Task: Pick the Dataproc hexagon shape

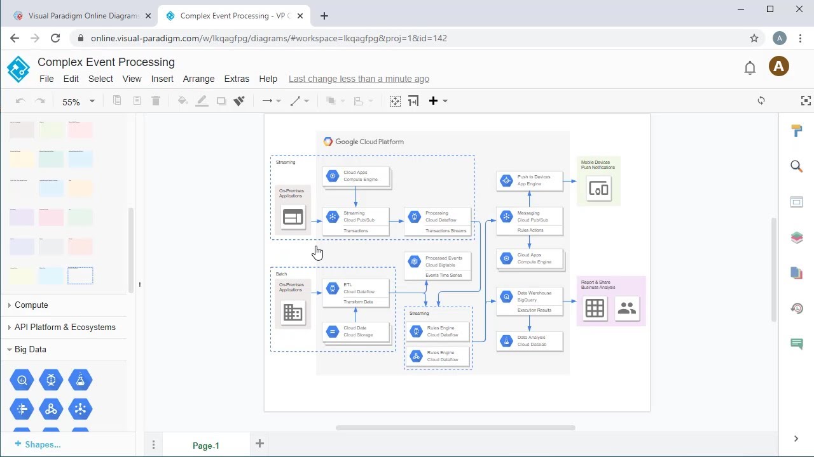Action: tap(51, 409)
